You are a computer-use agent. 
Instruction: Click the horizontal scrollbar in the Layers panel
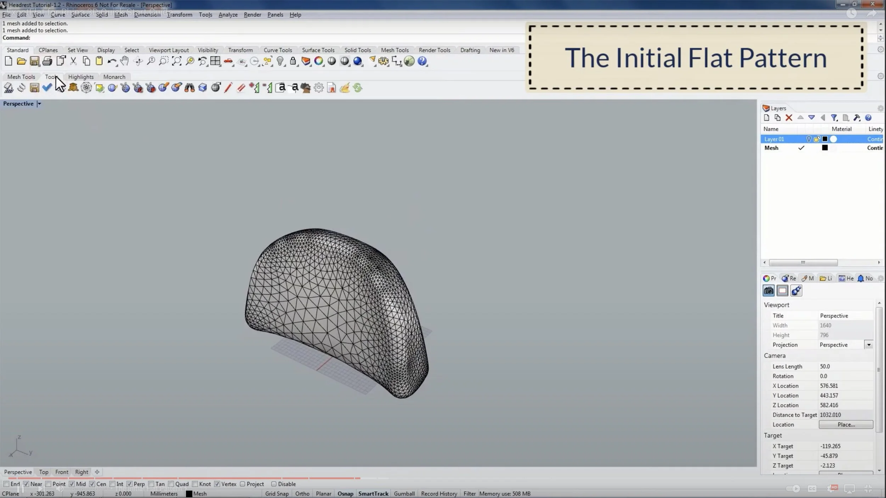804,262
